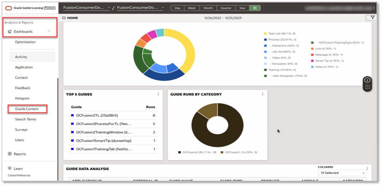Select the Month range tab
Viewport: 382px width, 186px height.
[x=208, y=8]
